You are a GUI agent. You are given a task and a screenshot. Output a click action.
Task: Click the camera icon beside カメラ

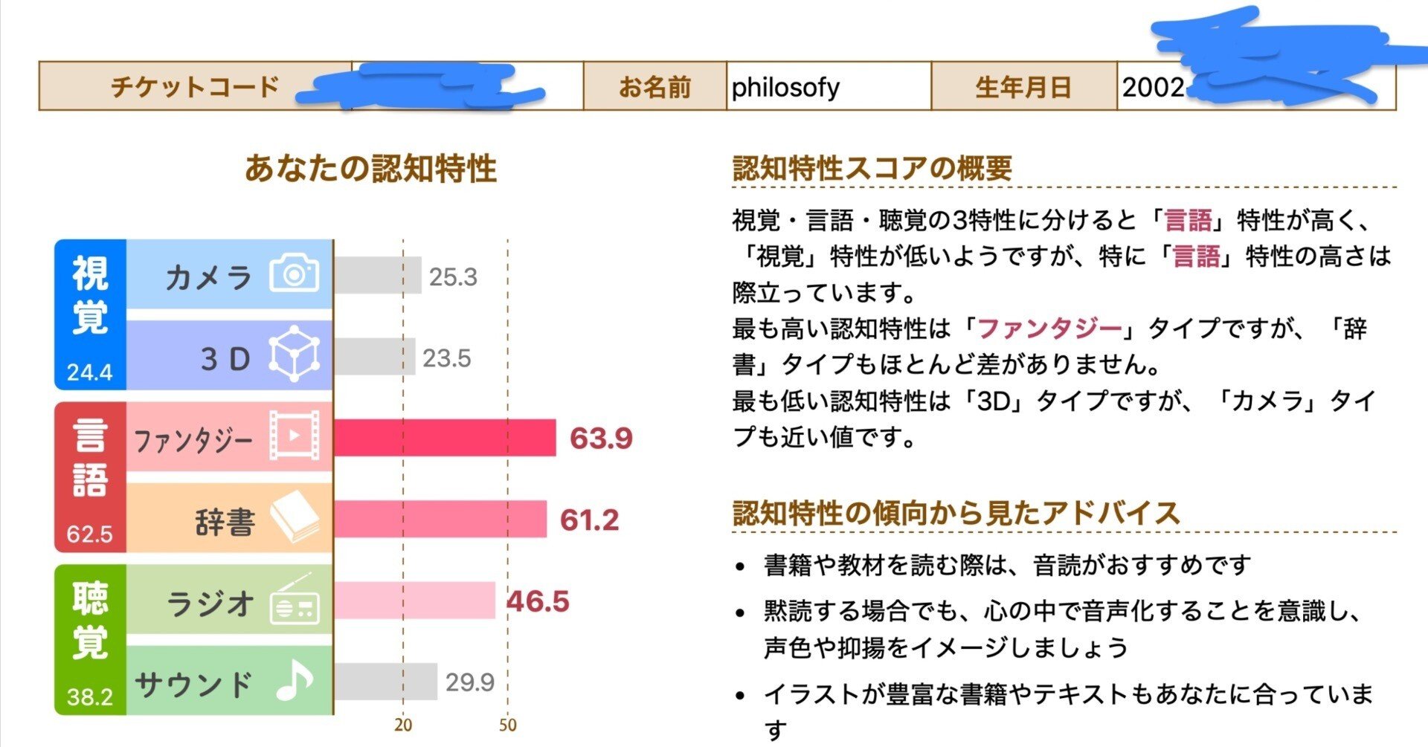[295, 273]
